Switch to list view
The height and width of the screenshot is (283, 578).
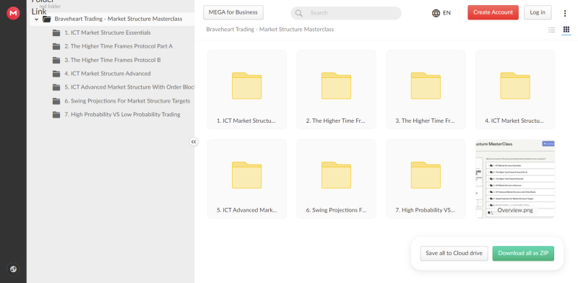[x=551, y=30]
